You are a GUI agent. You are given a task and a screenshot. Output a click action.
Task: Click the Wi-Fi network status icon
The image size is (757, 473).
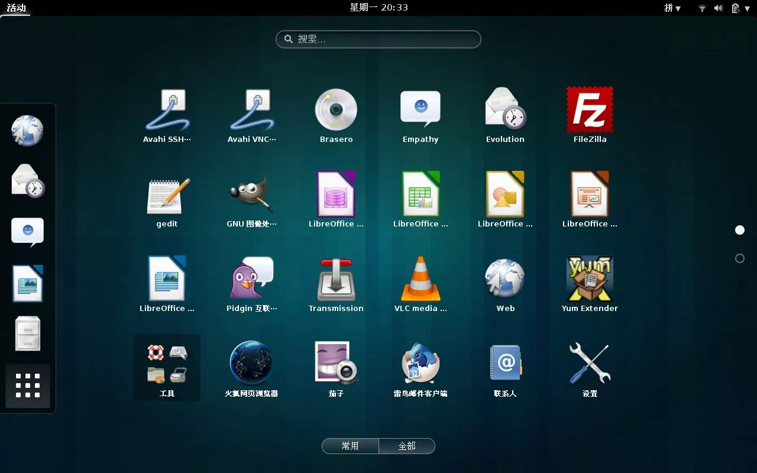tap(702, 8)
